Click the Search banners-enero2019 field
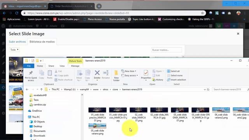Image resolution: width=249 pixels, height=140 pixels. coord(230,89)
